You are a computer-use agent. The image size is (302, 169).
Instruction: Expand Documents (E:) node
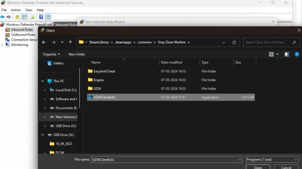[45, 108]
